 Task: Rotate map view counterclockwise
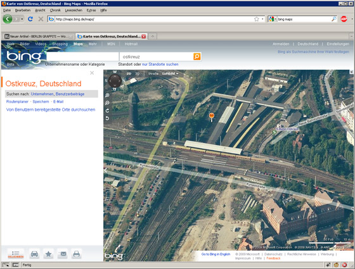(107, 118)
